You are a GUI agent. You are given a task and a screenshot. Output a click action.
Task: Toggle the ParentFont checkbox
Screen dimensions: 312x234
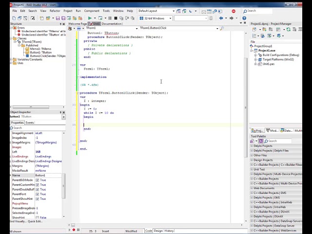(x=38, y=194)
